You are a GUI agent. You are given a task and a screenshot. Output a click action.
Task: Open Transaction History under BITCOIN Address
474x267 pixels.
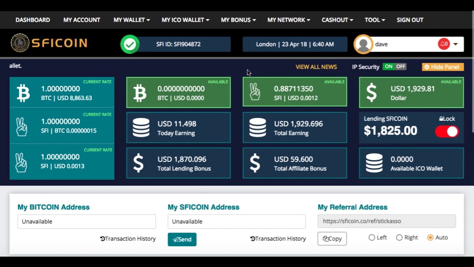click(128, 238)
